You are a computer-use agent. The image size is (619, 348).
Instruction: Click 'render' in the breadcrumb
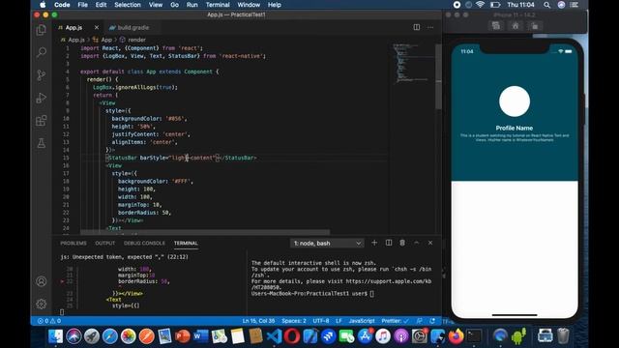coord(137,40)
